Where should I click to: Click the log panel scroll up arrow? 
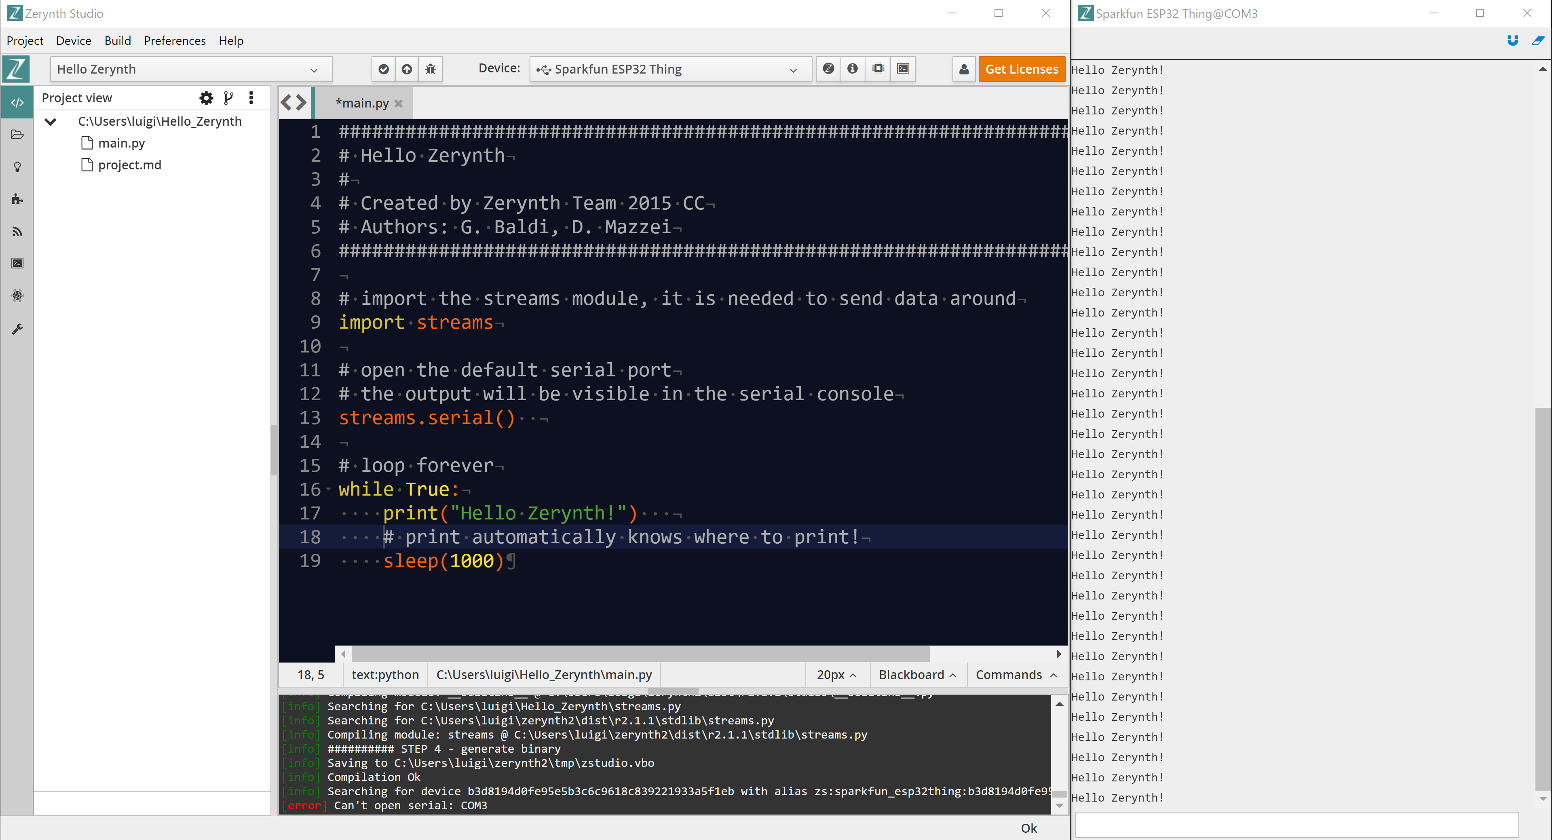(1059, 703)
